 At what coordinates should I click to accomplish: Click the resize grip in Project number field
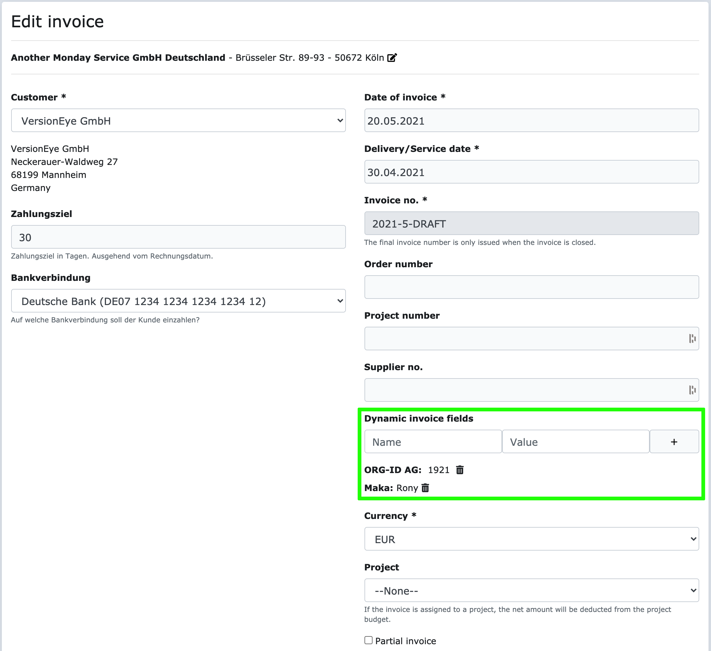pos(692,339)
